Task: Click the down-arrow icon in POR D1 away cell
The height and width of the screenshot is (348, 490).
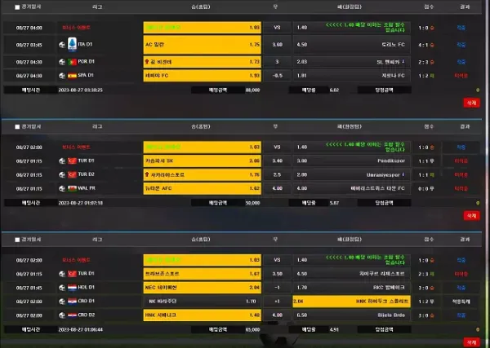Action: [403, 62]
